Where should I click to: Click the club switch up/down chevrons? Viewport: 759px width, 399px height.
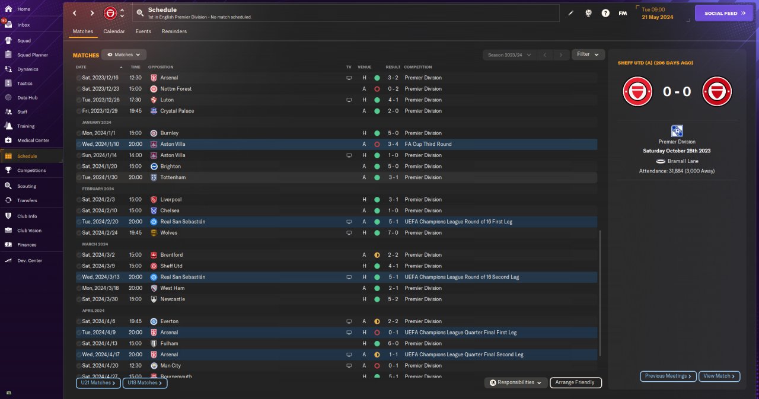click(x=122, y=13)
